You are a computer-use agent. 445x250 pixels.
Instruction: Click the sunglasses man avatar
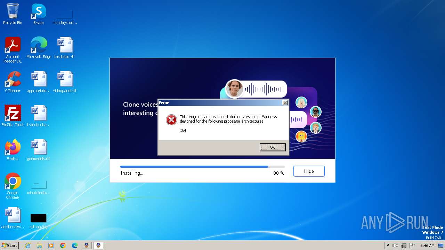pos(316,112)
